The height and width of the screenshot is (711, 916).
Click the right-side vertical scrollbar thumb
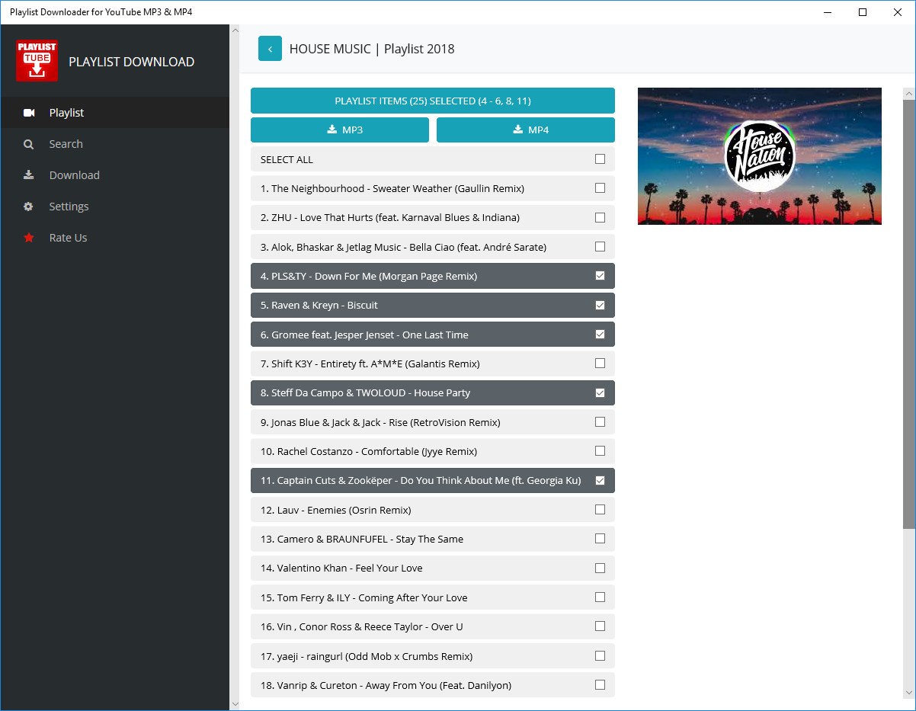click(x=908, y=314)
